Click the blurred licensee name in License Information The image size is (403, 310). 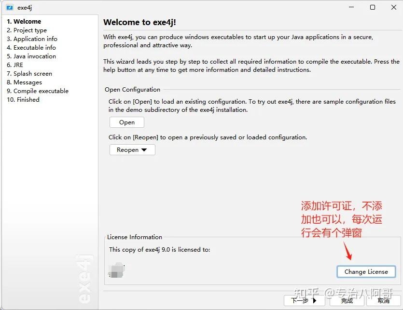coord(117,270)
